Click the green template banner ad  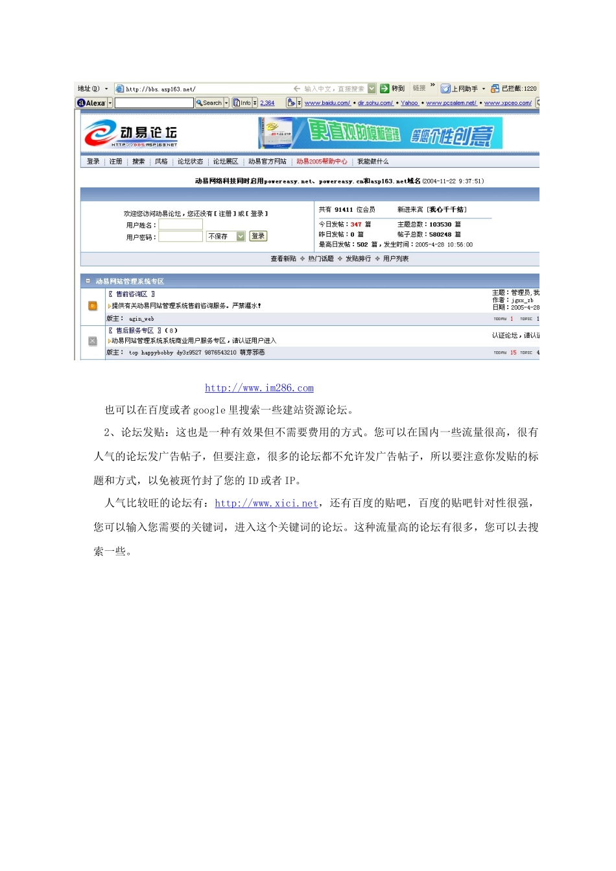(381, 133)
